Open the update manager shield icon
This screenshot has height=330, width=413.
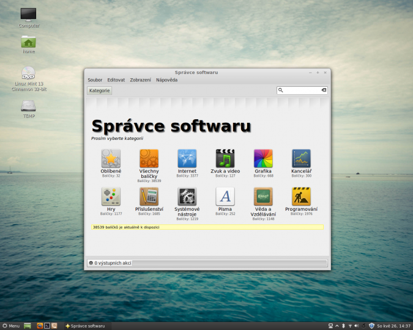coord(371,326)
